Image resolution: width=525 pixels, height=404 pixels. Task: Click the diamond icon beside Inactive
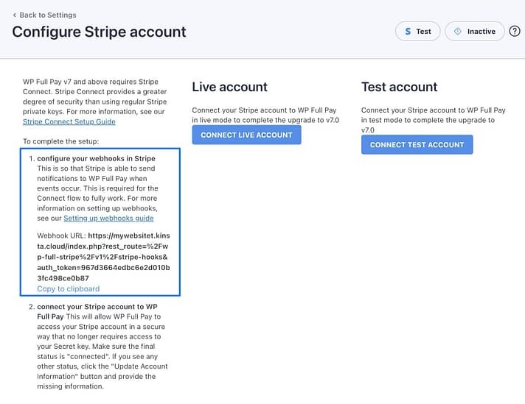(458, 32)
